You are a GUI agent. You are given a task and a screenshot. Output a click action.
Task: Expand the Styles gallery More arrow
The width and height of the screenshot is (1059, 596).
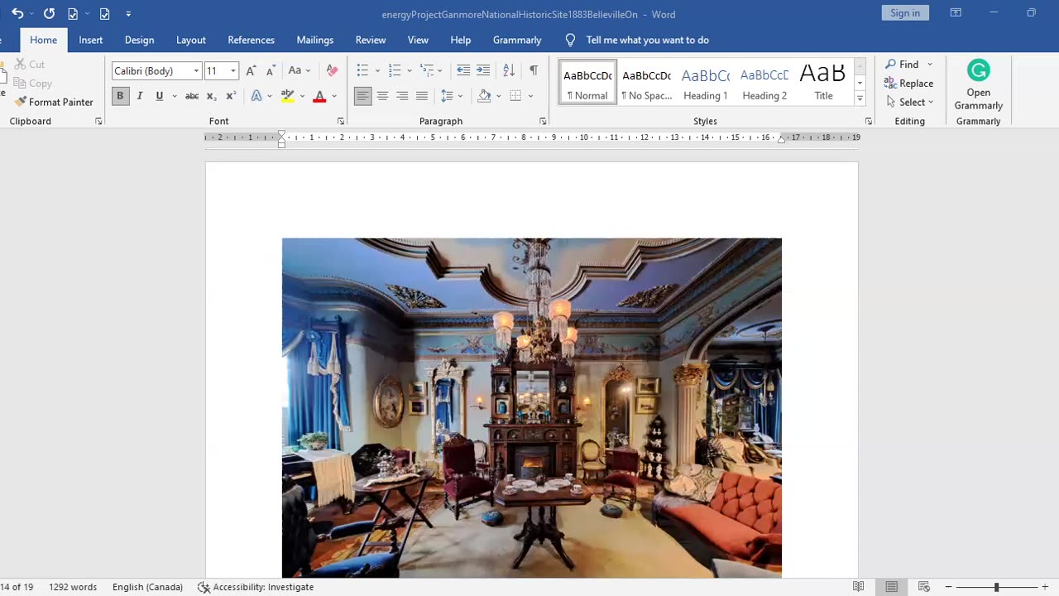click(860, 99)
